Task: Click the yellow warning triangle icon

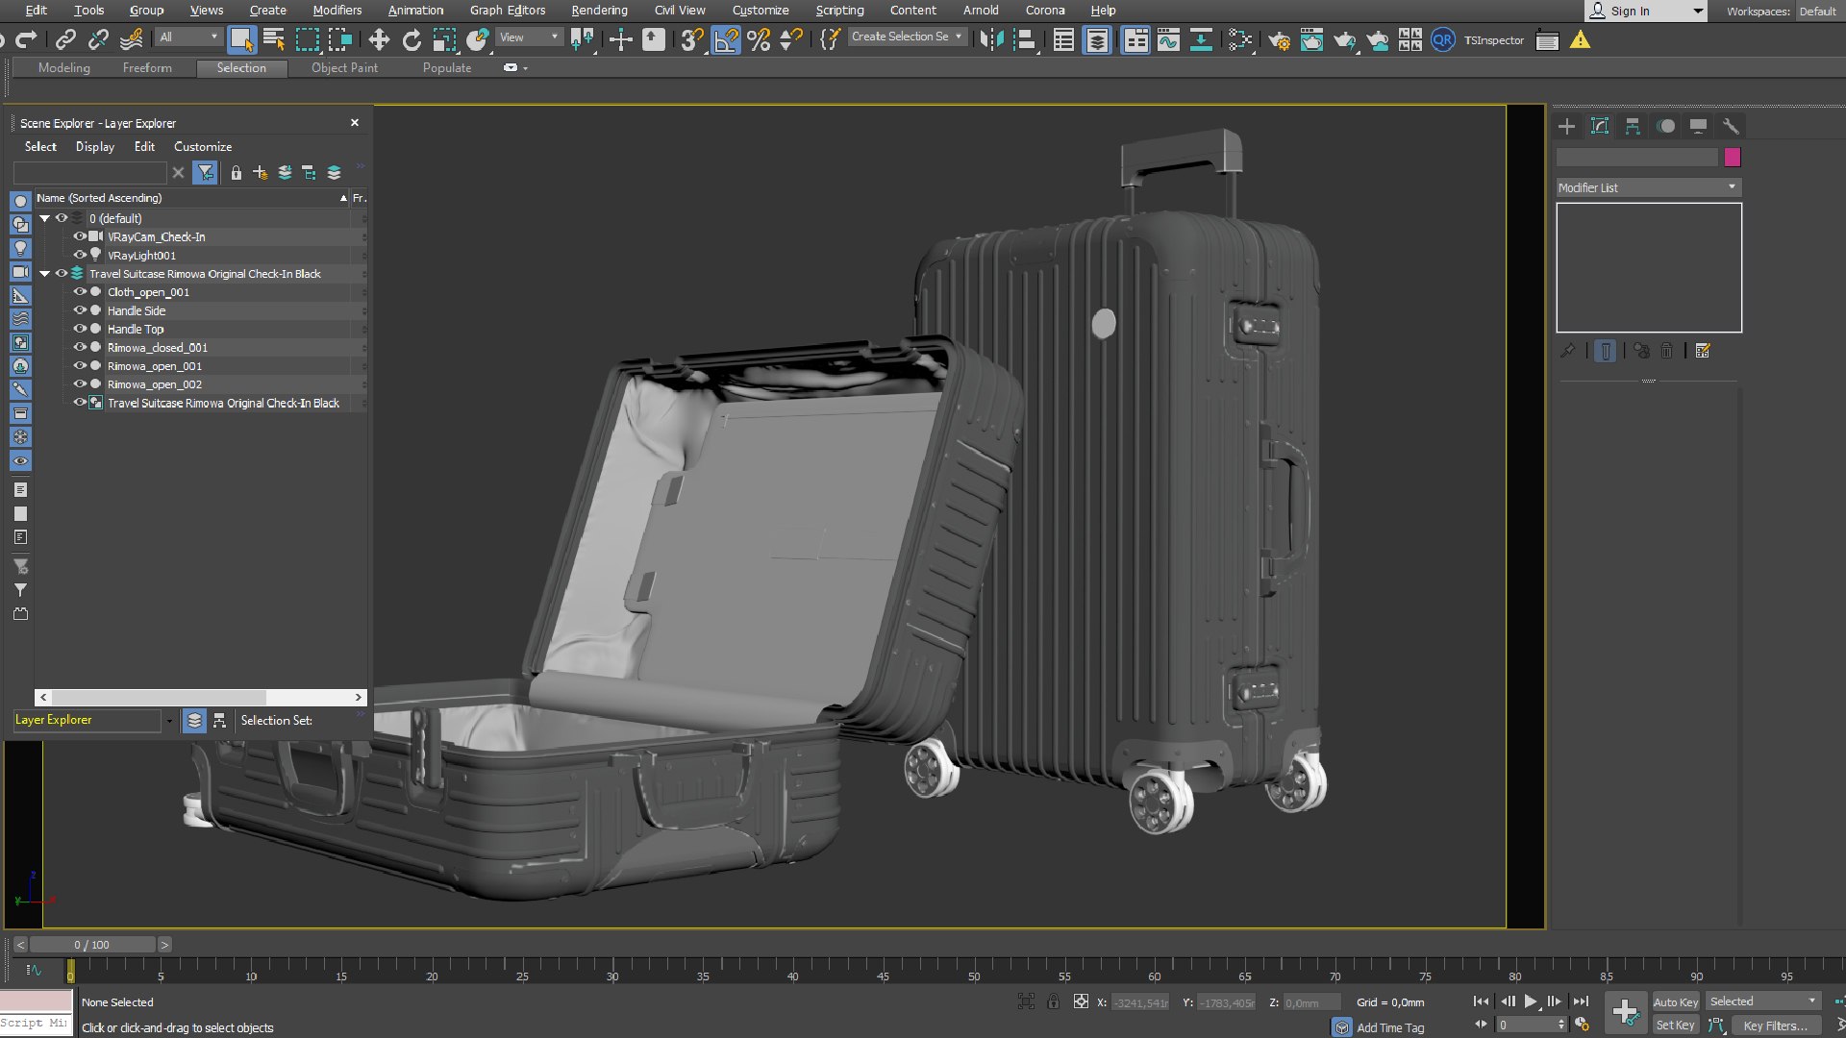Action: (x=1580, y=39)
